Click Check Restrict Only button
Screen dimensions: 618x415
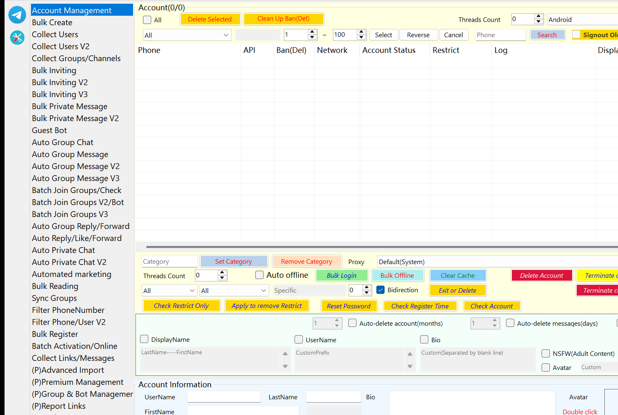[181, 305]
